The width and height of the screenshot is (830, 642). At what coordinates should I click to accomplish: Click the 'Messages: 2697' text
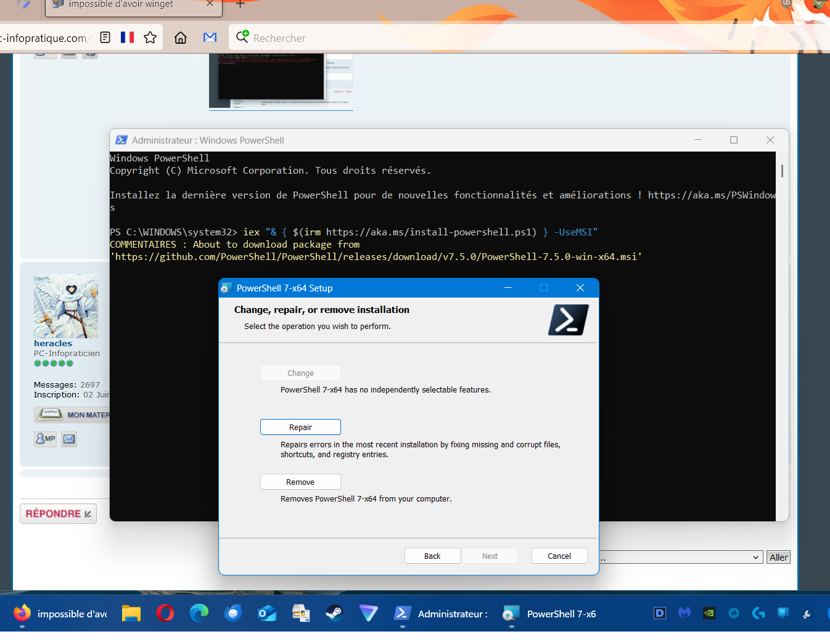pyautogui.click(x=67, y=384)
